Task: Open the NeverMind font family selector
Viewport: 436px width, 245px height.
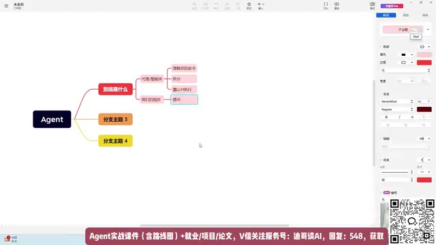Action: coord(397,101)
